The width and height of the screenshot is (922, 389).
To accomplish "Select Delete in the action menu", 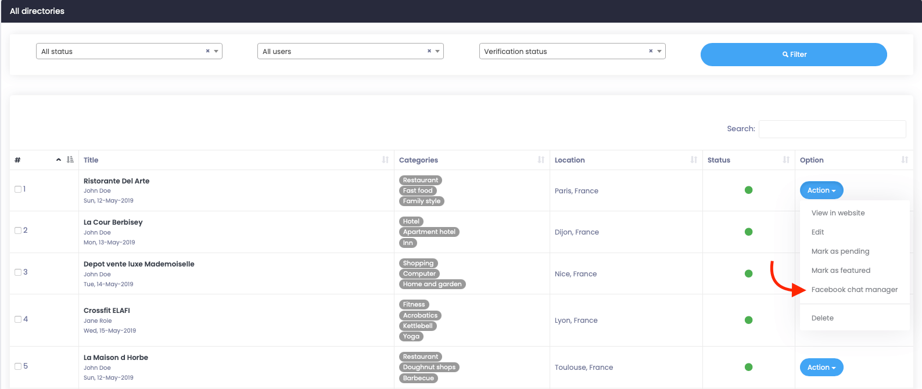I will pos(822,318).
